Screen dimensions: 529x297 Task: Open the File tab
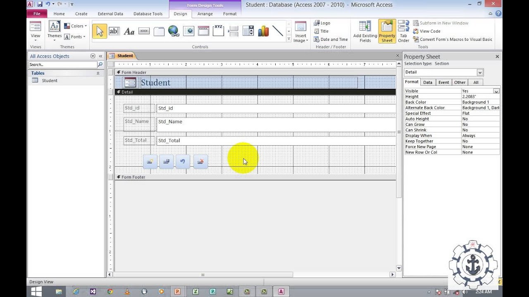pyautogui.click(x=37, y=14)
